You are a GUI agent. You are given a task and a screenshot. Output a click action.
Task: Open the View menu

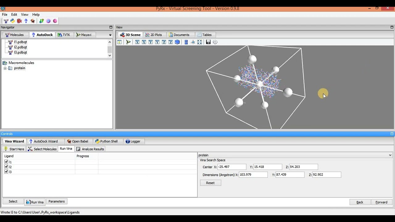point(25,14)
